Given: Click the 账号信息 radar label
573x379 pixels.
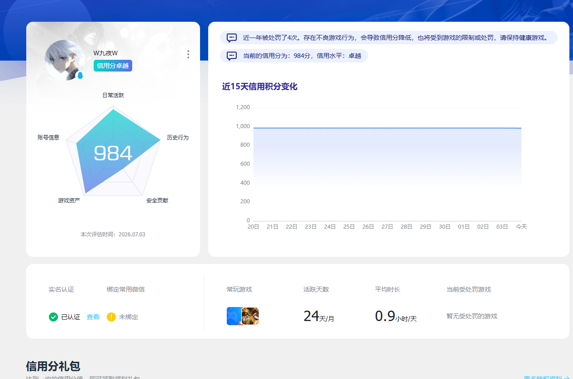Looking at the screenshot, I should pyautogui.click(x=48, y=137).
